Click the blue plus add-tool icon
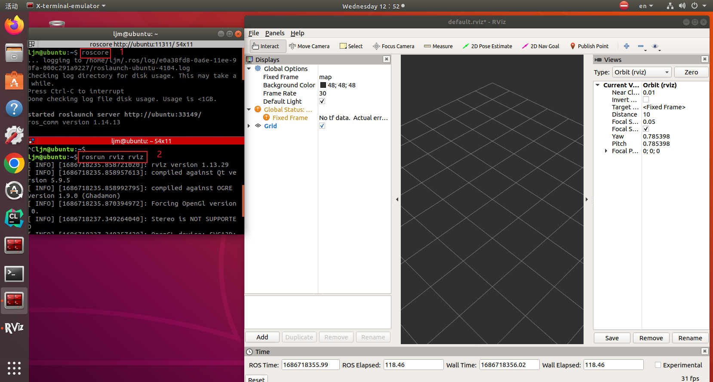Image resolution: width=713 pixels, height=382 pixels. [x=627, y=46]
